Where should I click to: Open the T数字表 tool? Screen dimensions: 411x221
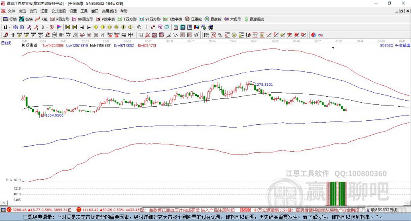tap(173, 19)
